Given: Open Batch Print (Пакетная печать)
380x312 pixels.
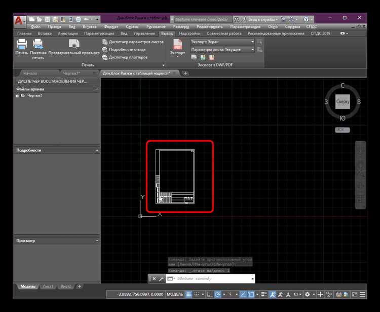Looking at the screenshot, I should coord(38,49).
